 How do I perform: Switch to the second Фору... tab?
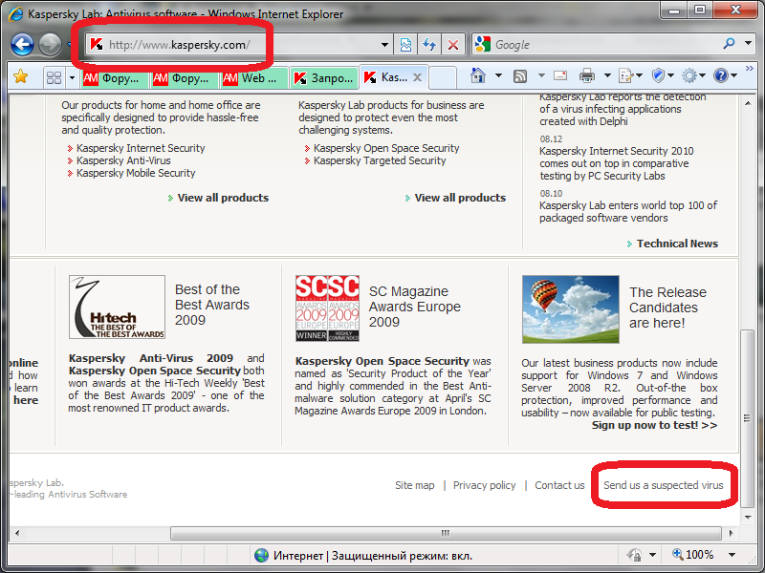click(x=184, y=78)
